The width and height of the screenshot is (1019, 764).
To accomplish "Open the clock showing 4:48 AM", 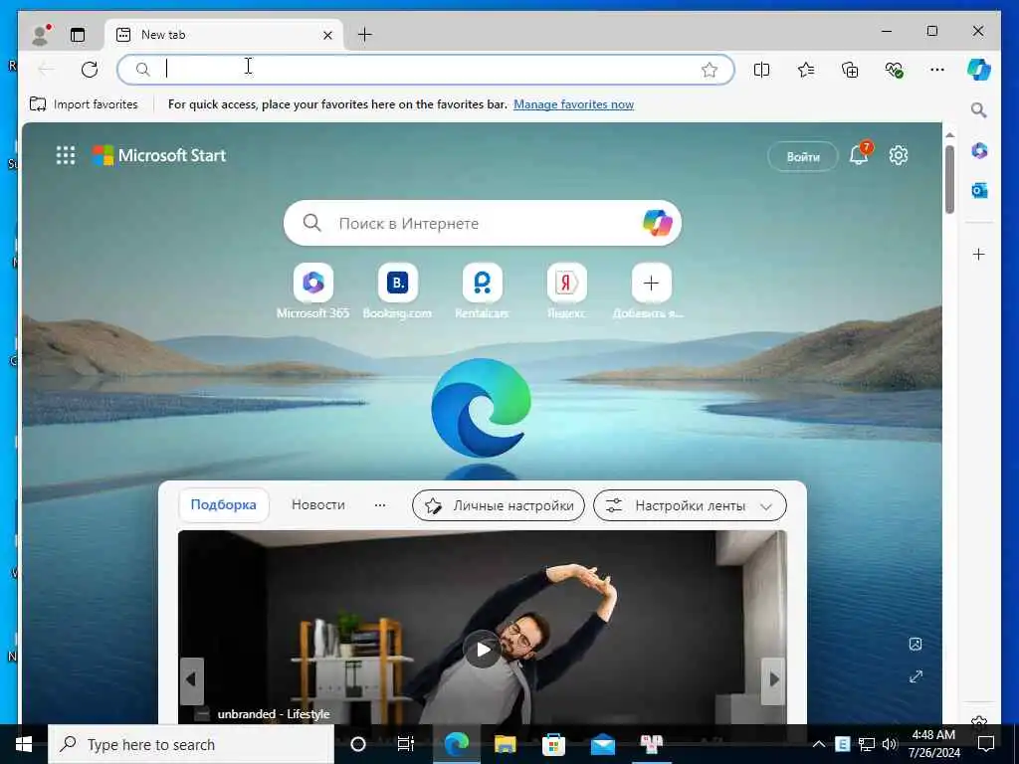I will point(933,744).
